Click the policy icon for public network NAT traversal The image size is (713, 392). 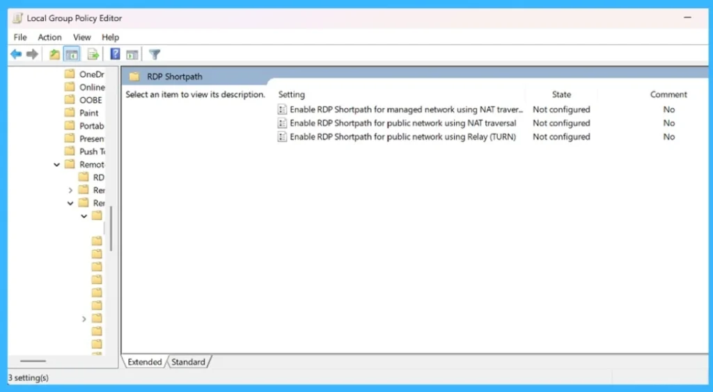pyautogui.click(x=283, y=123)
